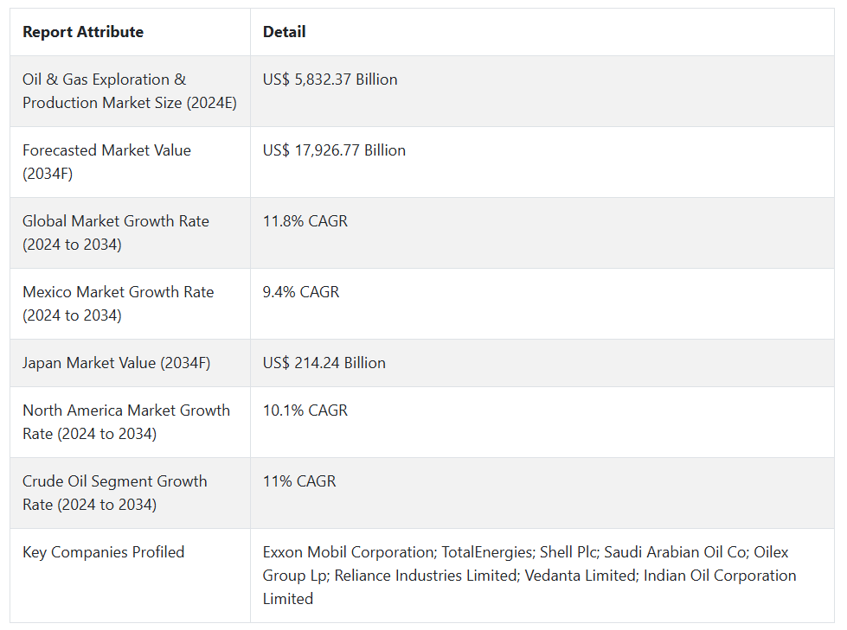Click the 11.8% CAGR value
The width and height of the screenshot is (847, 630).
point(305,221)
